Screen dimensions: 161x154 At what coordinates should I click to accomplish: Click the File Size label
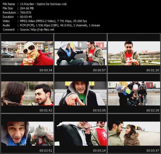[x=8, y=8]
